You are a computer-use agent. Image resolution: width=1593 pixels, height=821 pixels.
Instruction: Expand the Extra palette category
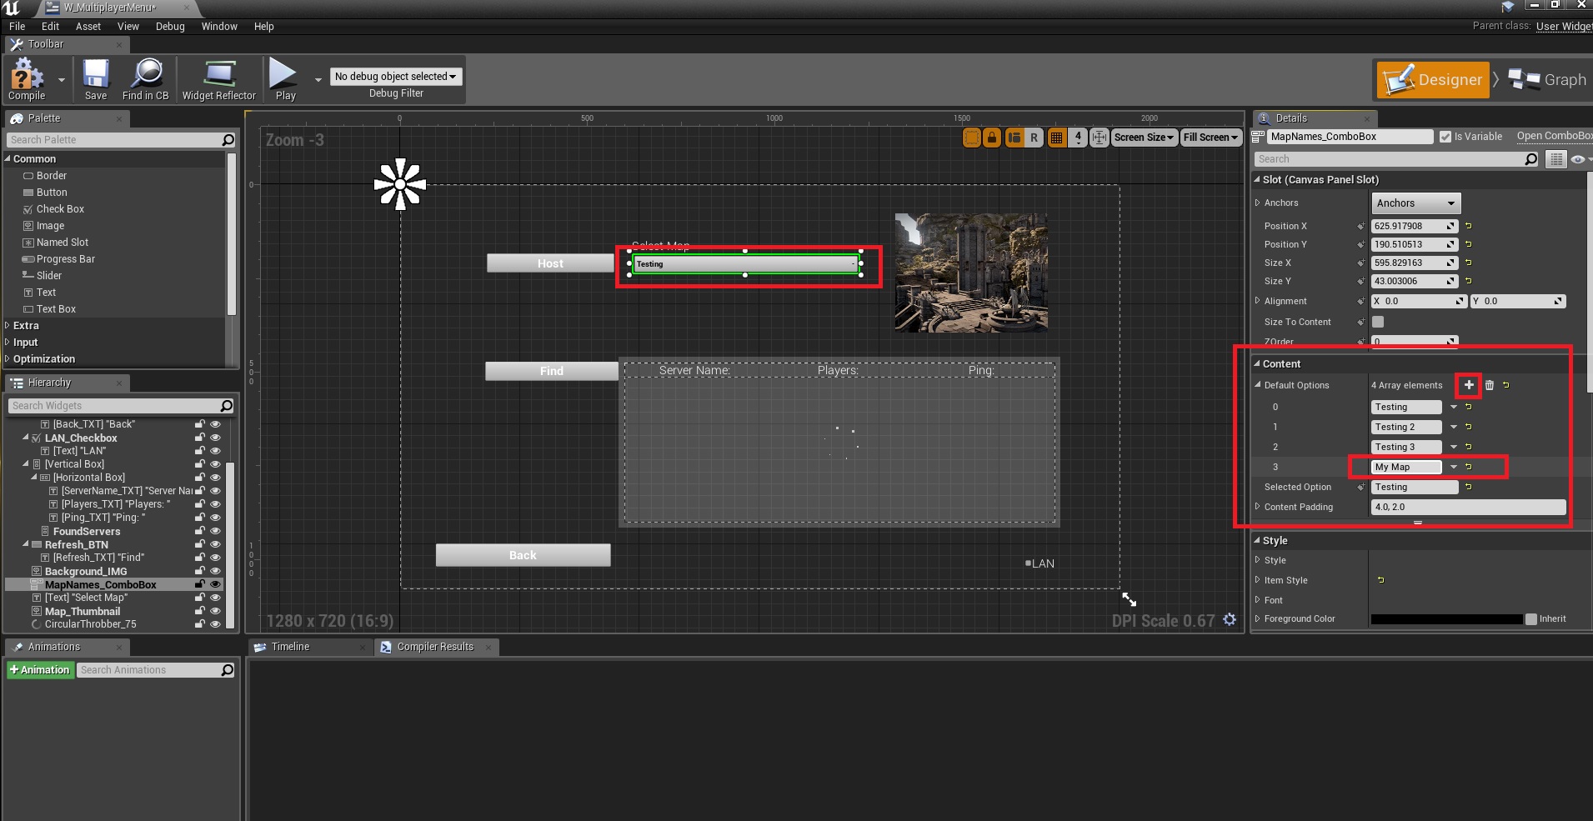[x=26, y=326]
